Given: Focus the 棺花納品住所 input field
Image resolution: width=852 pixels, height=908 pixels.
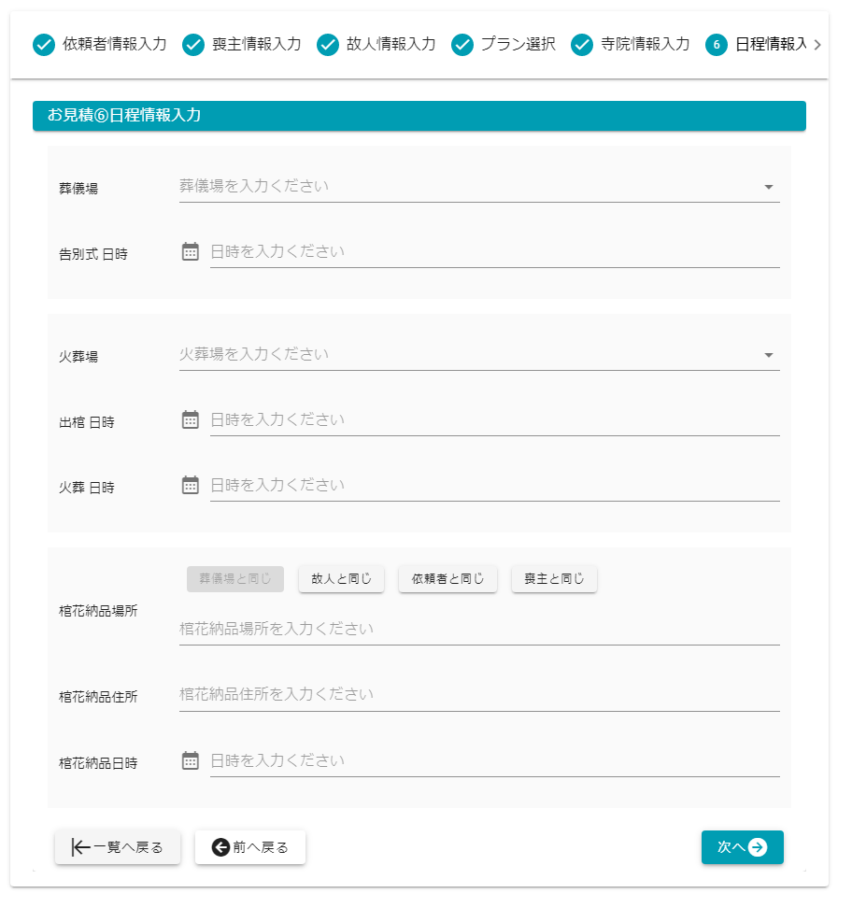Looking at the screenshot, I should coord(478,694).
